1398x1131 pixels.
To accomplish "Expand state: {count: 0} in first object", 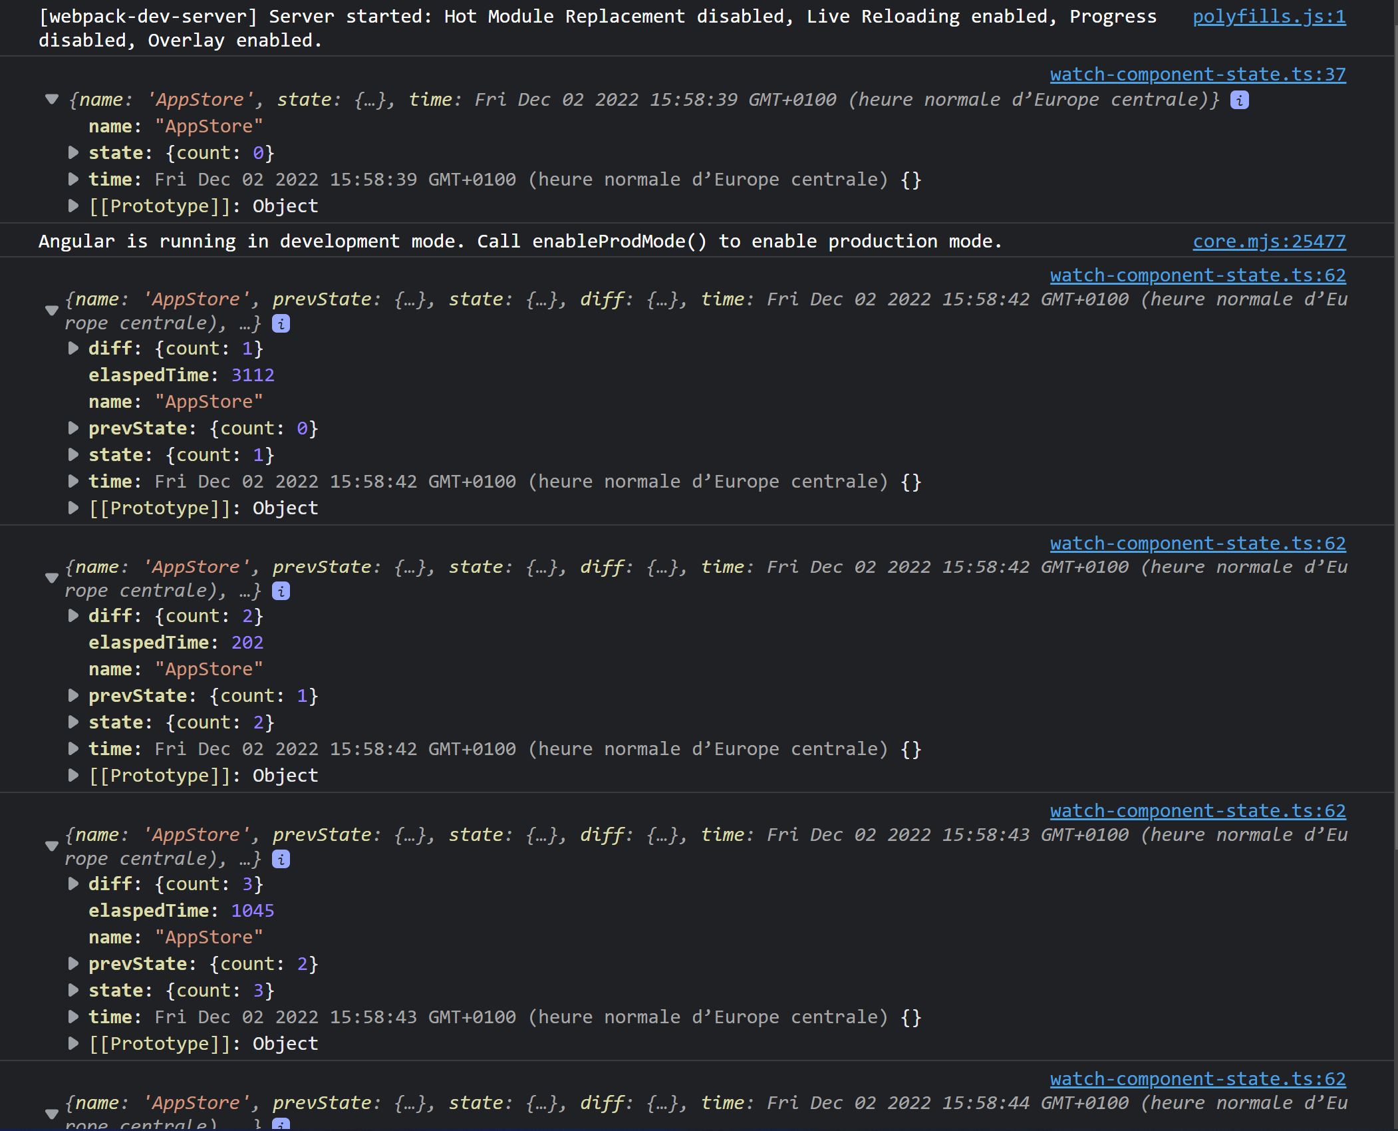I will [x=73, y=153].
